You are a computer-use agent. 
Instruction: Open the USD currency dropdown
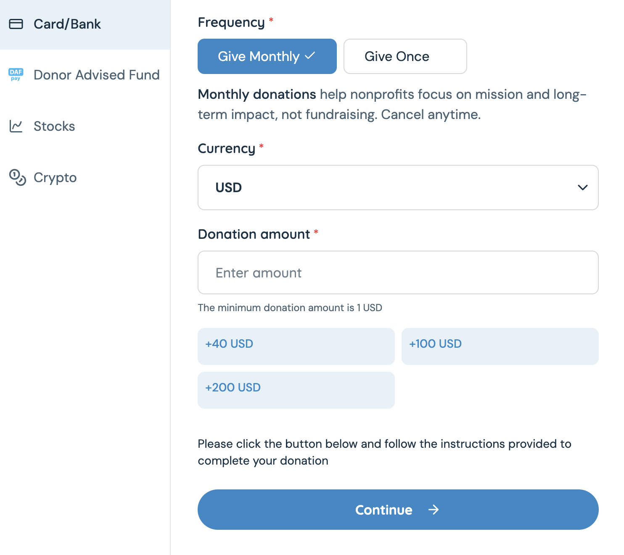click(x=398, y=188)
